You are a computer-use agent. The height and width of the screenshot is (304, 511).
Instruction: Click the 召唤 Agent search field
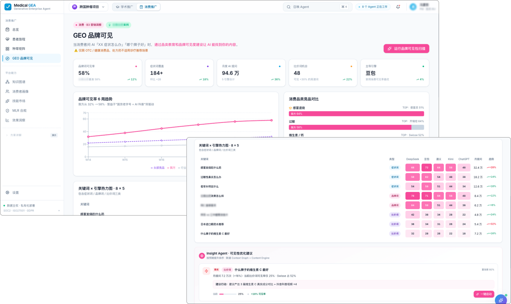point(317,7)
